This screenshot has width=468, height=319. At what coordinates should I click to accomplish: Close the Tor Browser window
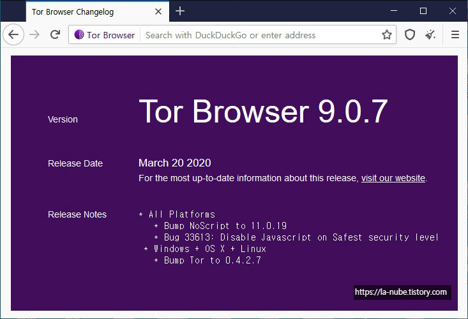453,11
